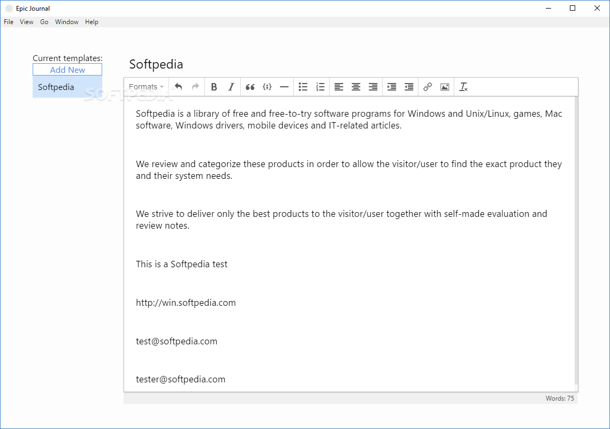Toggle italic formatting
This screenshot has width=610, height=429.
click(231, 87)
